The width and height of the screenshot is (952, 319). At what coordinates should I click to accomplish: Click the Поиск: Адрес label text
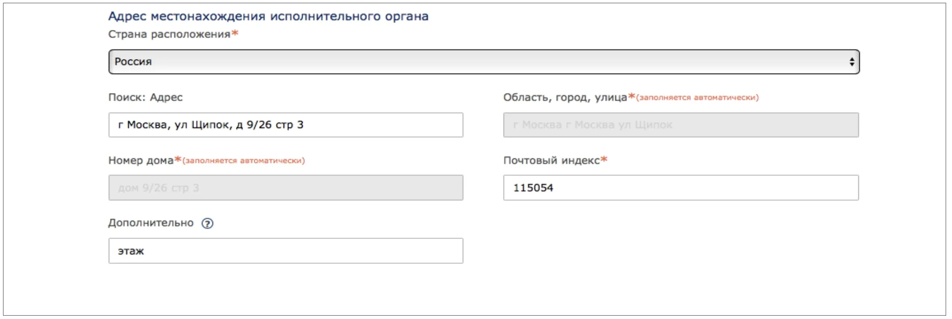pos(145,98)
